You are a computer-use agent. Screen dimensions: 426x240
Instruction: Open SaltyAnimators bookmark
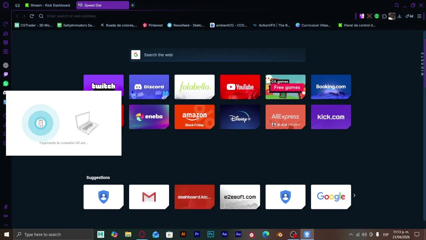76,25
